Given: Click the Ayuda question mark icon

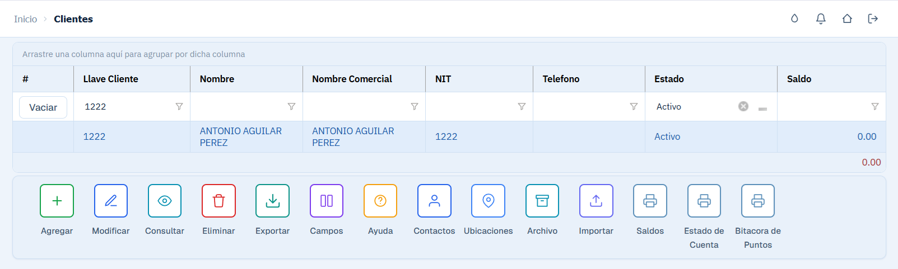Looking at the screenshot, I should [x=380, y=201].
